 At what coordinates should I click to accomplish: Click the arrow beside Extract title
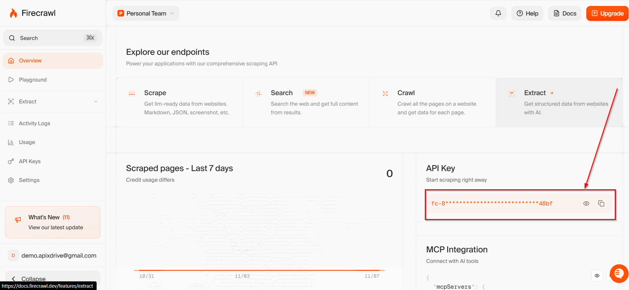click(x=552, y=93)
